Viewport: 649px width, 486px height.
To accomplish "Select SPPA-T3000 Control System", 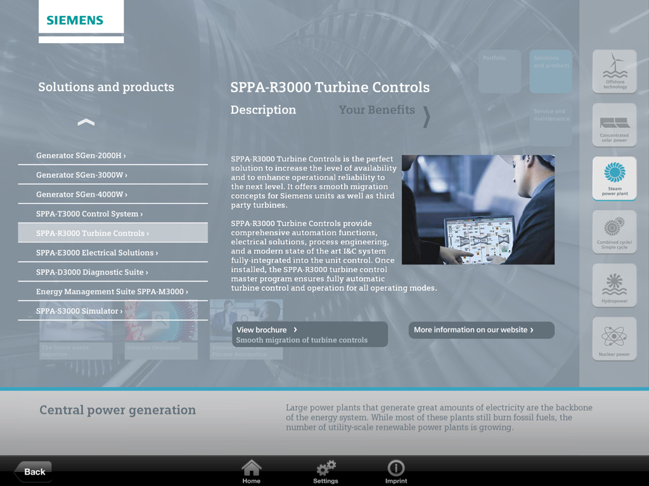I will 113,214.
